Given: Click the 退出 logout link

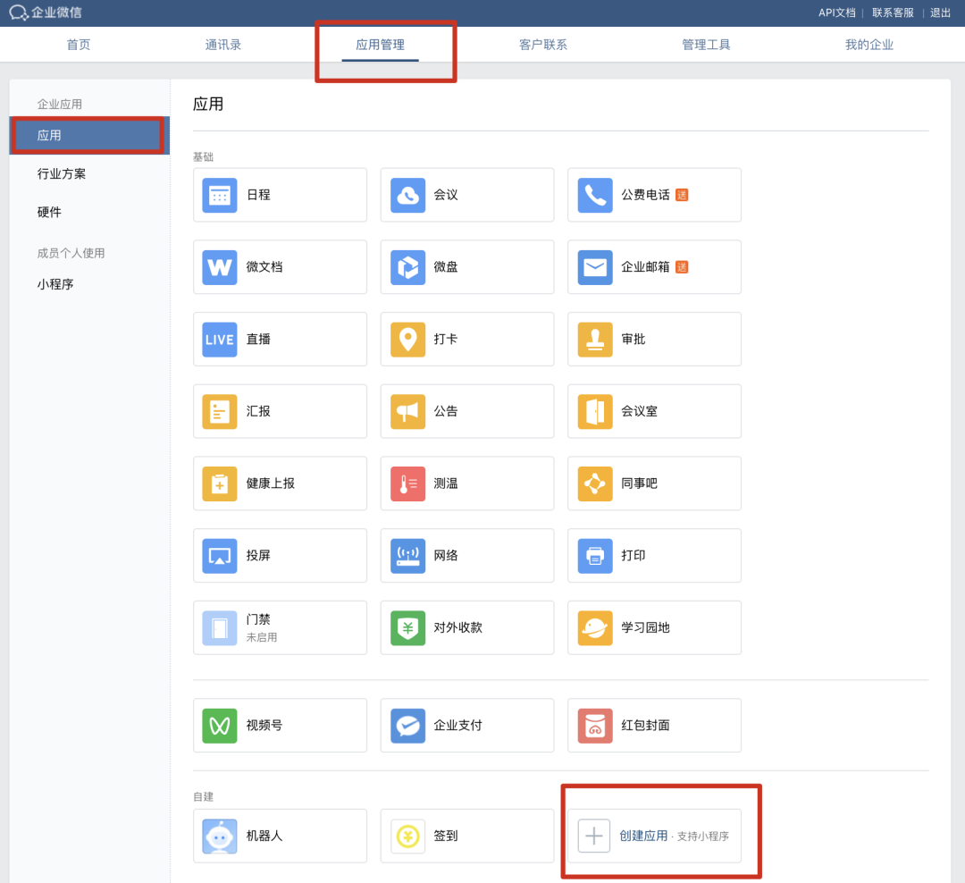Looking at the screenshot, I should (x=940, y=13).
